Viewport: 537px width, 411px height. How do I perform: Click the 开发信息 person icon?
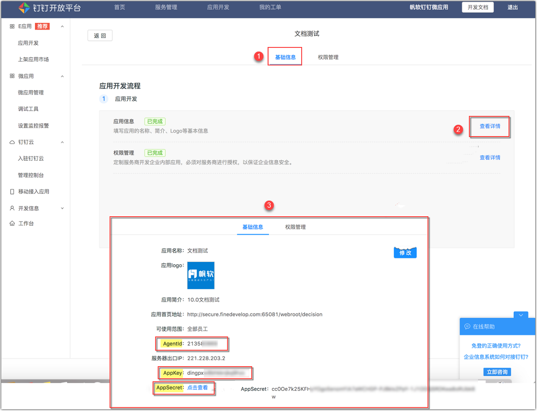click(x=12, y=208)
